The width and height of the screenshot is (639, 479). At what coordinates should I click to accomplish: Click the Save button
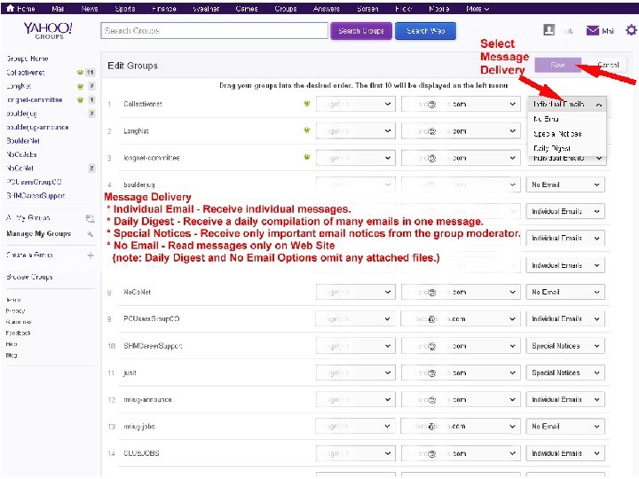[x=558, y=65]
